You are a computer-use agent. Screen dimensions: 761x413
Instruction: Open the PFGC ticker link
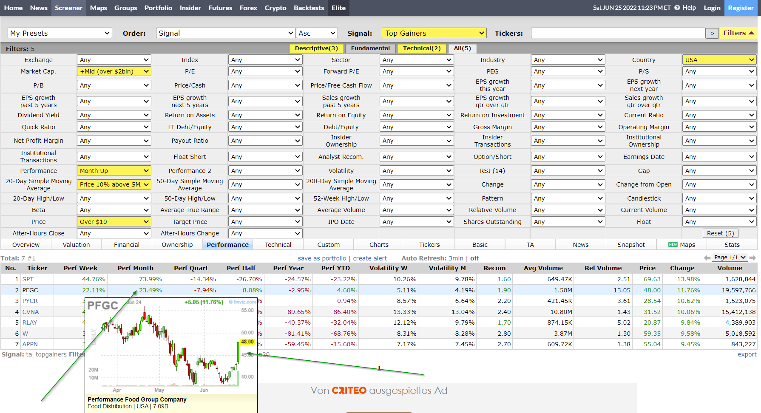point(30,290)
